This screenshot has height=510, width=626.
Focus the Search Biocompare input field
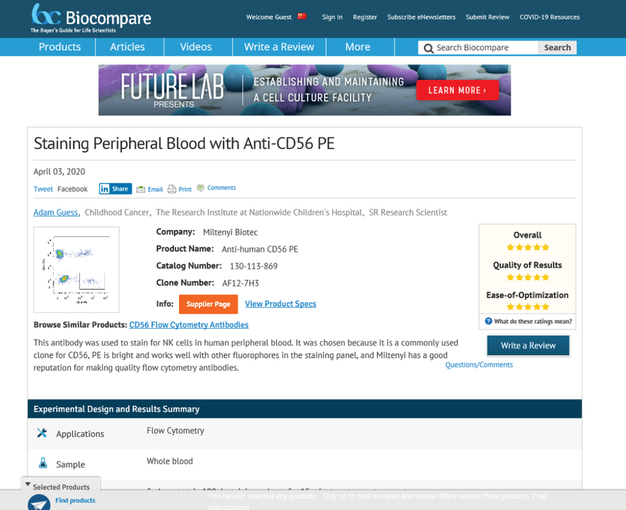pos(484,47)
